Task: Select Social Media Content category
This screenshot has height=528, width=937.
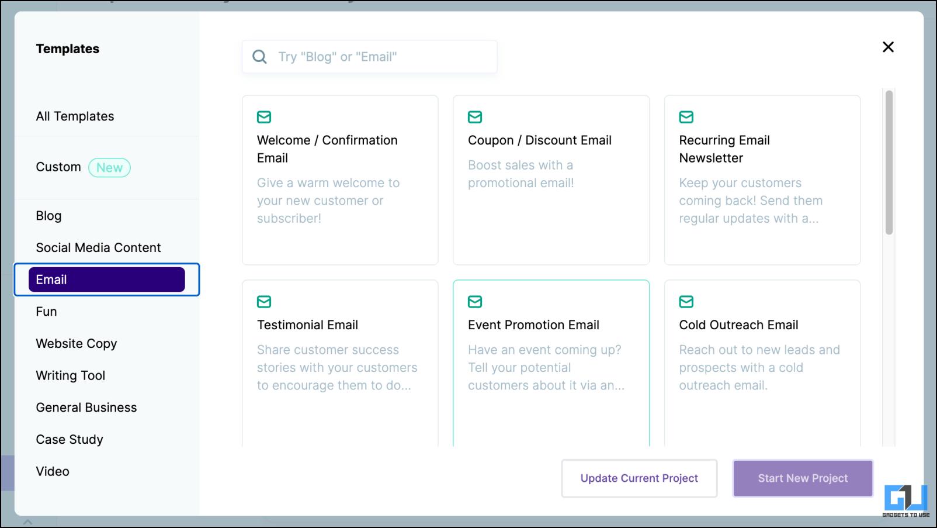Action: click(x=98, y=247)
